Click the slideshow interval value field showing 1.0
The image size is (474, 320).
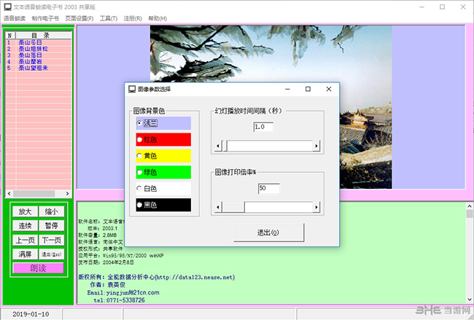[x=263, y=127]
